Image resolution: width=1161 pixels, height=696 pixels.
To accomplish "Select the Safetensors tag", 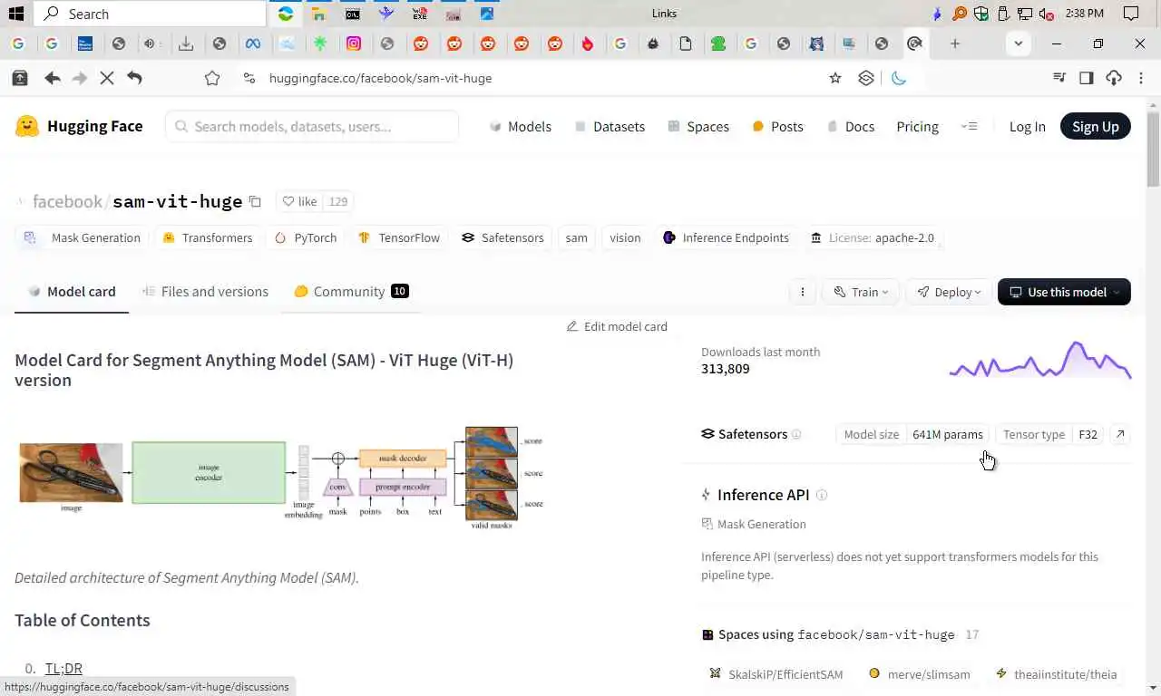I will (502, 237).
